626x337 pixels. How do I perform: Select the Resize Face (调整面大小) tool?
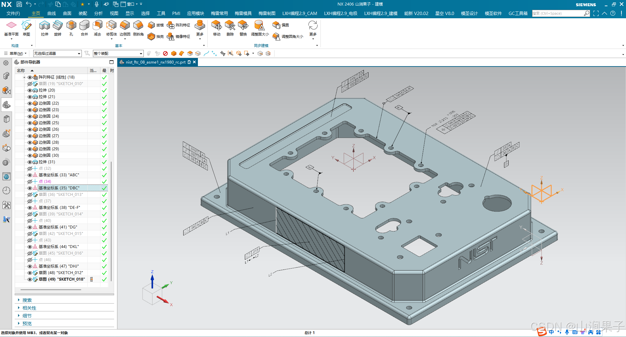pyautogui.click(x=260, y=28)
